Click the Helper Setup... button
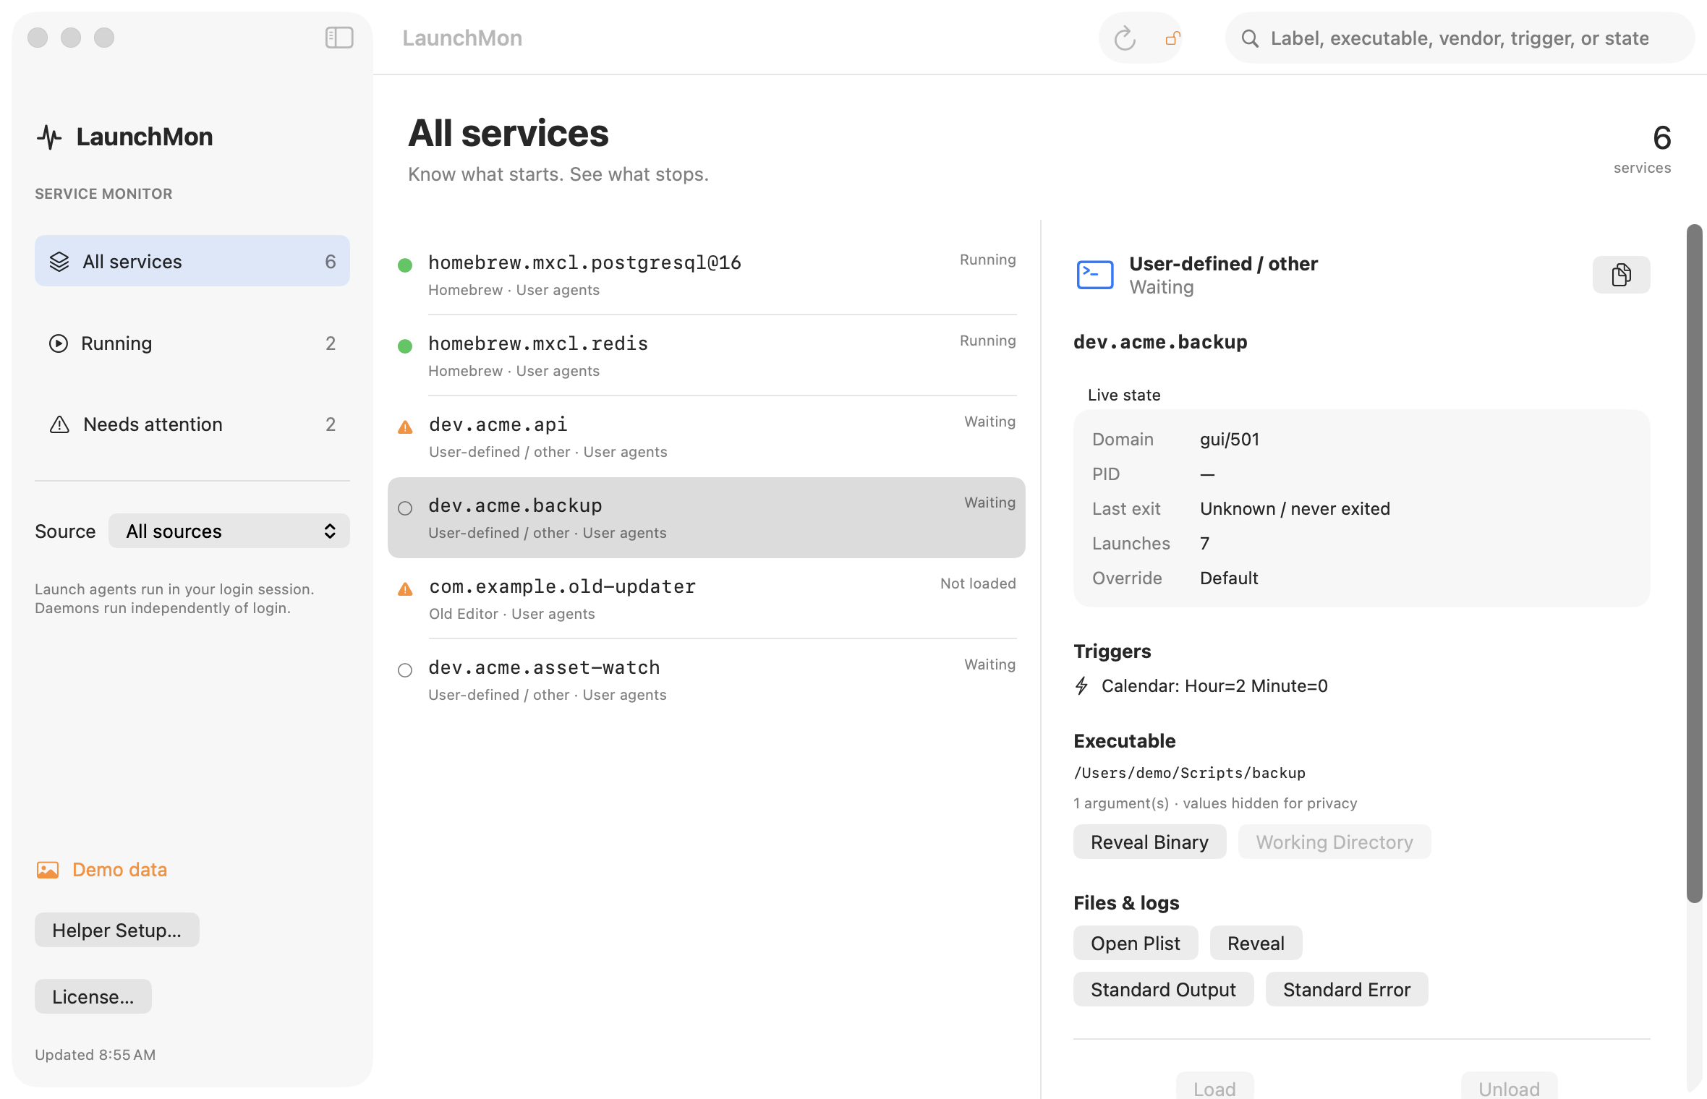The height and width of the screenshot is (1099, 1707). pos(117,930)
